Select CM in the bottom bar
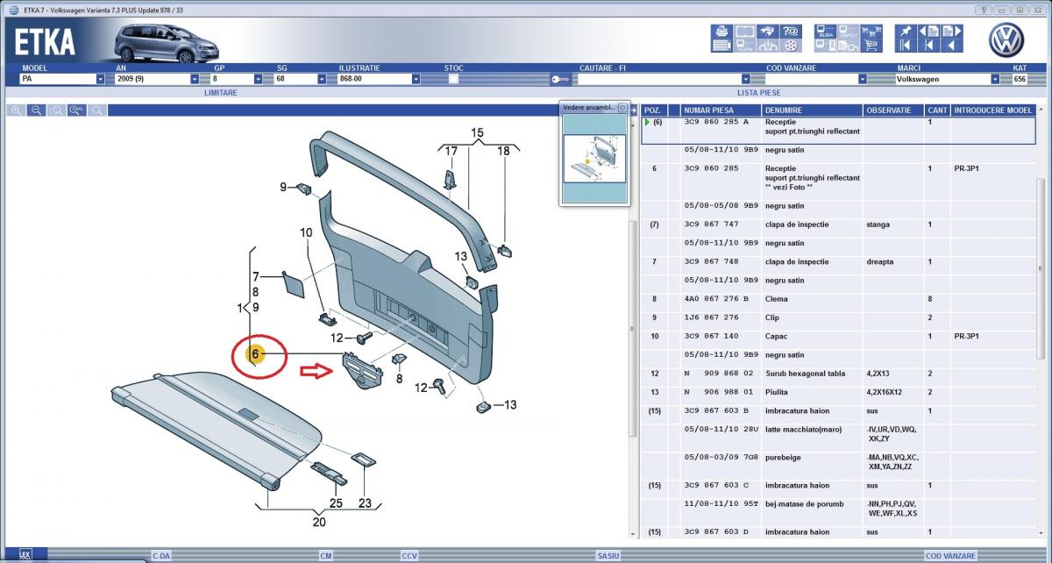Screen dimensions: 1052x563 coord(326,556)
